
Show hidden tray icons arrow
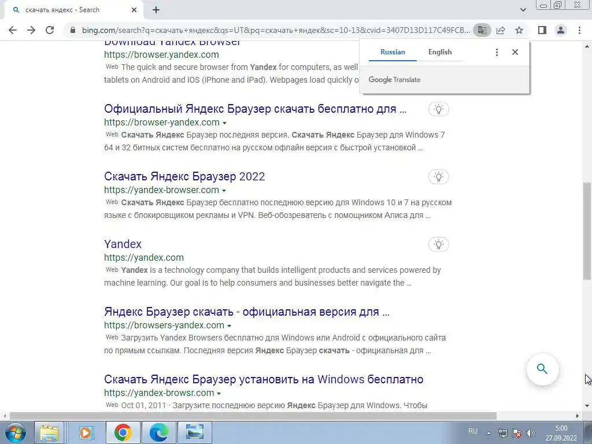pos(489,433)
